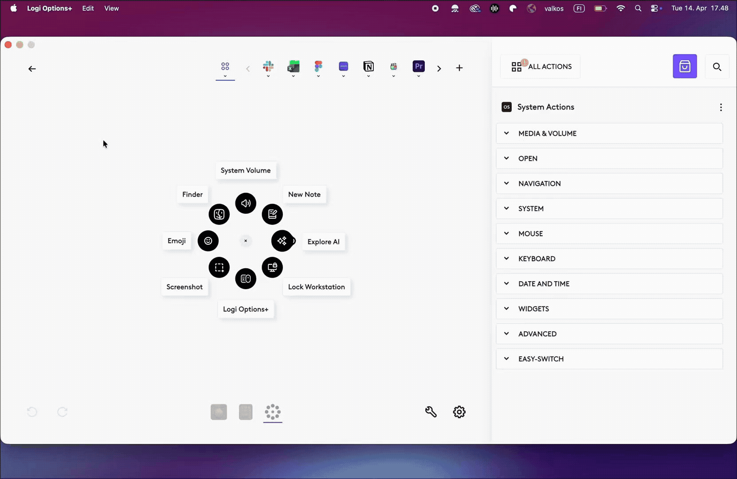Open the marketplace shopping bag button
Viewport: 737px width, 479px height.
pos(685,67)
